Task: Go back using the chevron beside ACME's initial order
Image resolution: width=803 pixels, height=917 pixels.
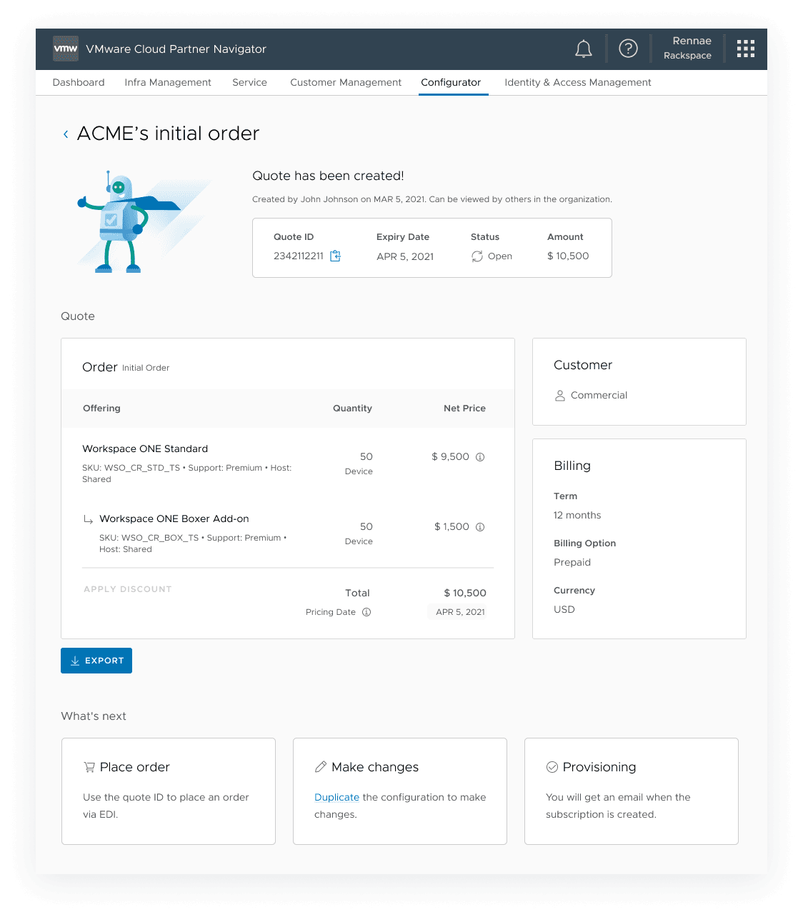Action: (66, 134)
